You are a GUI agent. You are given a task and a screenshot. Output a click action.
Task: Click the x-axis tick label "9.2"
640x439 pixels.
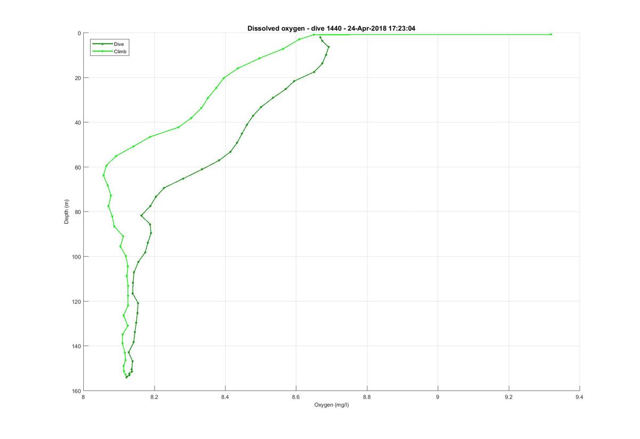509,397
